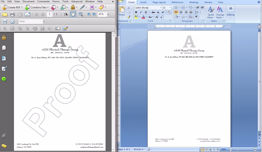
Task: Open the Acrobat File menu
Action: (3, 1)
